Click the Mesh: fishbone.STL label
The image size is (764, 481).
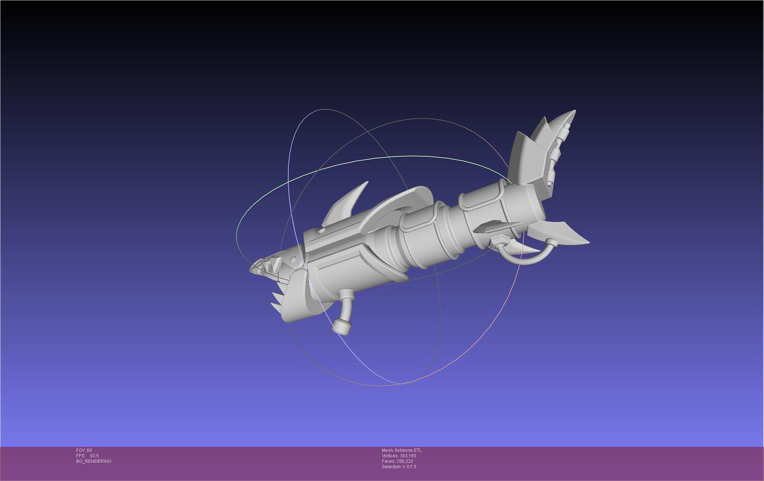pyautogui.click(x=402, y=450)
